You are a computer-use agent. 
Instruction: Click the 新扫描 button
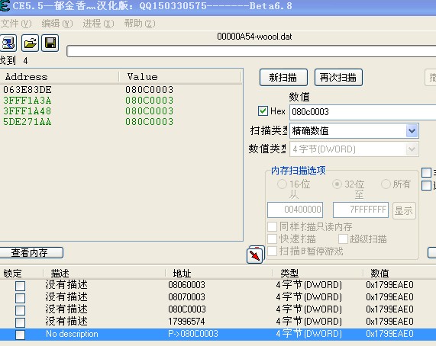point(283,78)
